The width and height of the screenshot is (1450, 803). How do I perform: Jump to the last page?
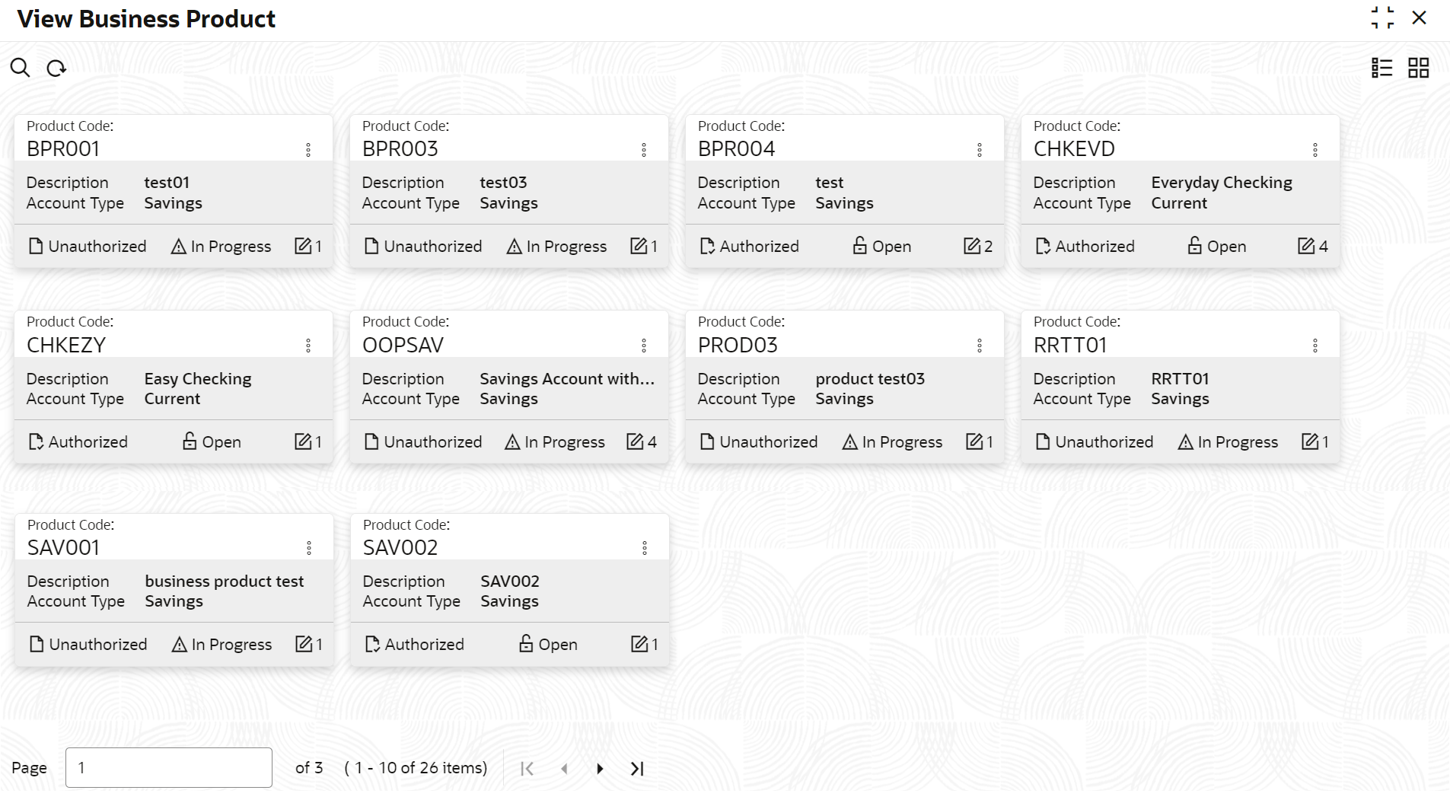point(637,769)
